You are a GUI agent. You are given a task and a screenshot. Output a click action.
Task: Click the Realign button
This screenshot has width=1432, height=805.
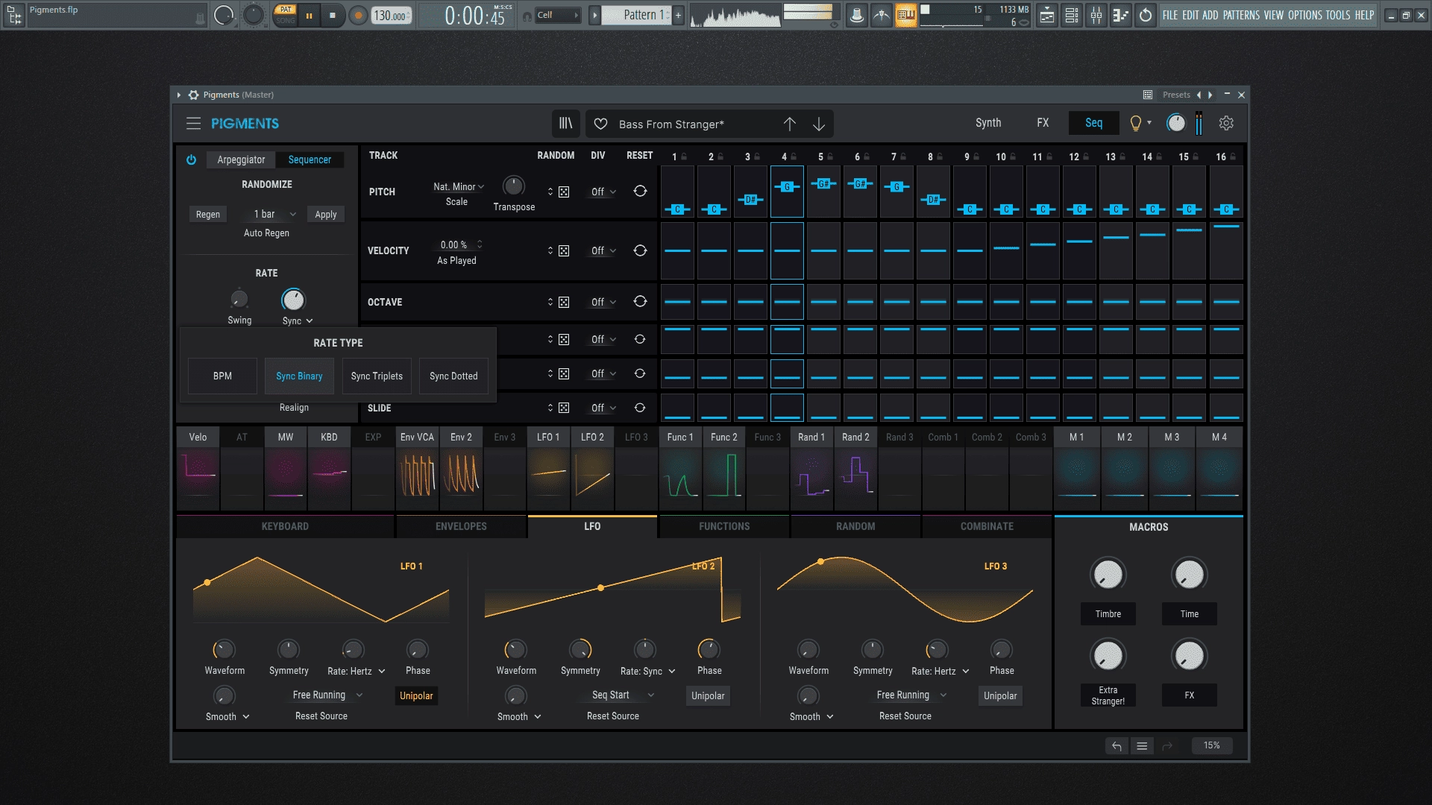(x=294, y=408)
